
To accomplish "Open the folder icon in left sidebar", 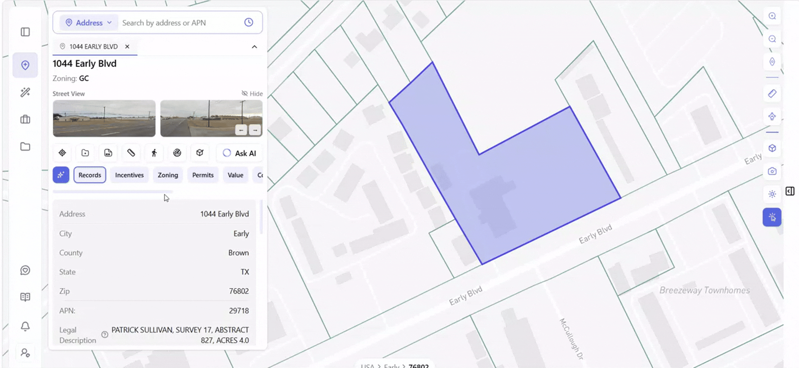I will click(x=25, y=147).
